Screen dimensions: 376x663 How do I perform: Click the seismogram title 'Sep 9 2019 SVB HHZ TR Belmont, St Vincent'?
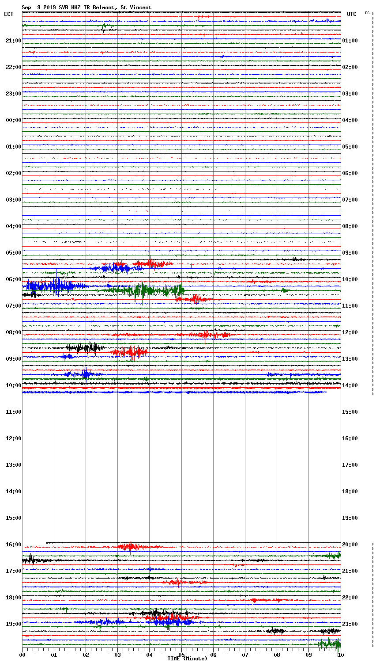(86, 8)
